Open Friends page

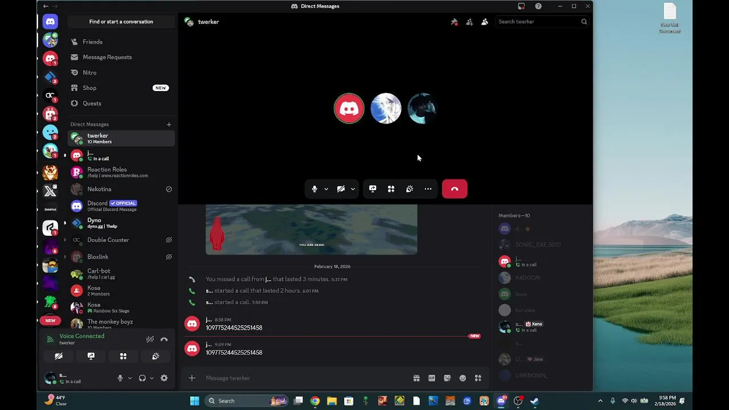coord(121,42)
